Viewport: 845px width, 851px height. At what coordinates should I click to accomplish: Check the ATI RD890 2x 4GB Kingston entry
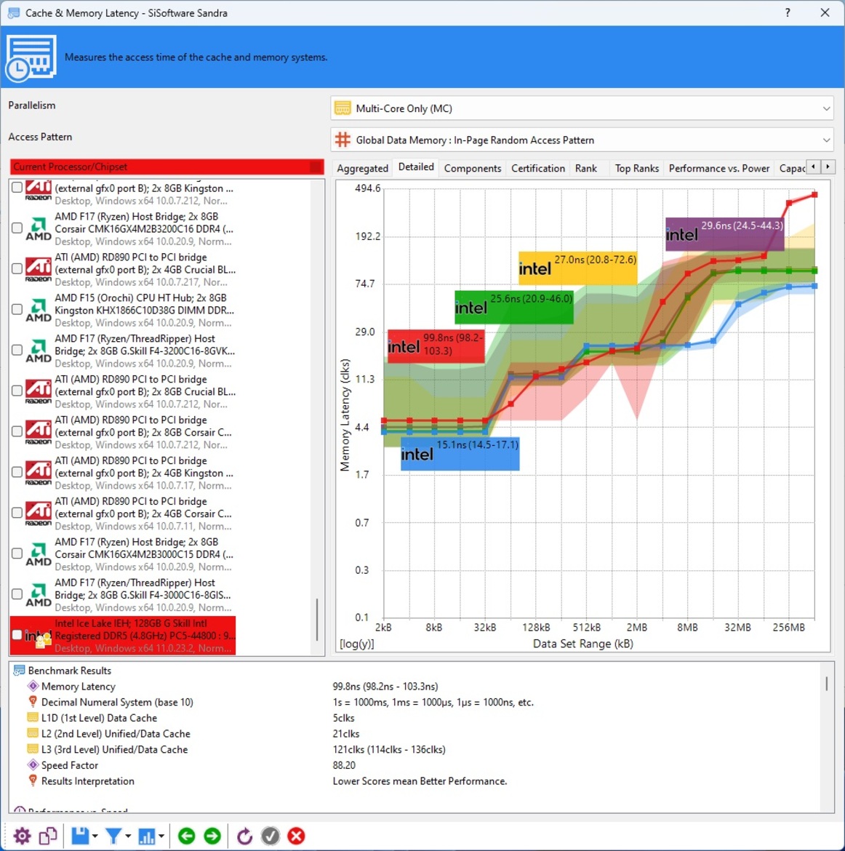[x=17, y=472]
